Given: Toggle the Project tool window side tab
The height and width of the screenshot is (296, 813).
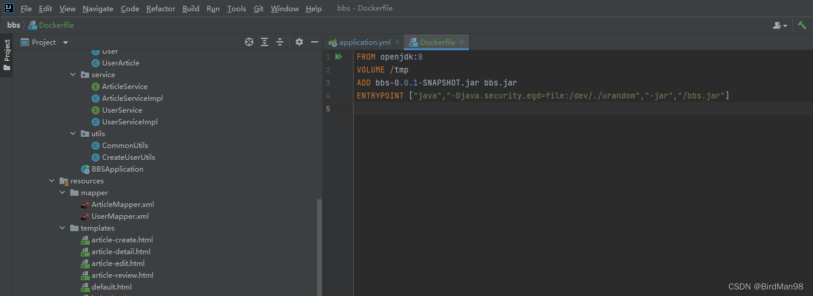Looking at the screenshot, I should point(6,54).
